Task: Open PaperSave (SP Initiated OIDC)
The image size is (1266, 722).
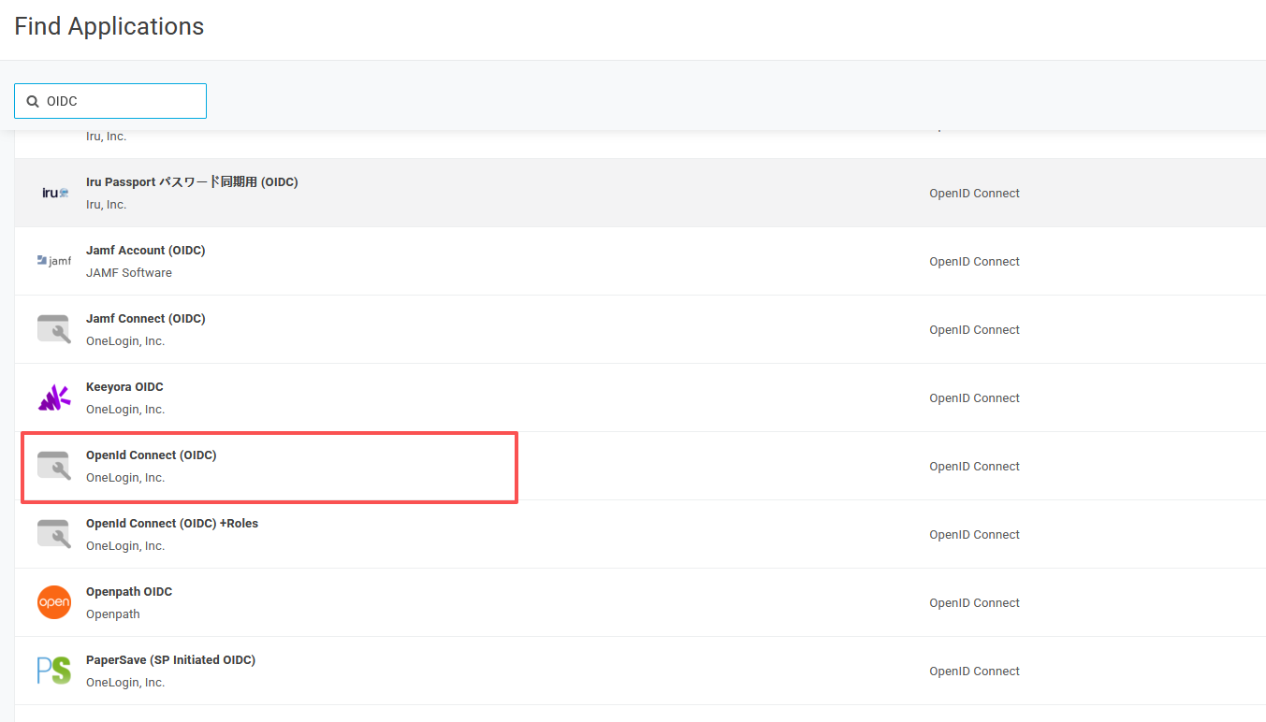Action: [170, 660]
